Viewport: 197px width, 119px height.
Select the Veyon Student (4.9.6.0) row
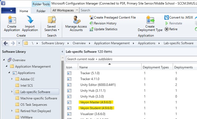[131, 108]
